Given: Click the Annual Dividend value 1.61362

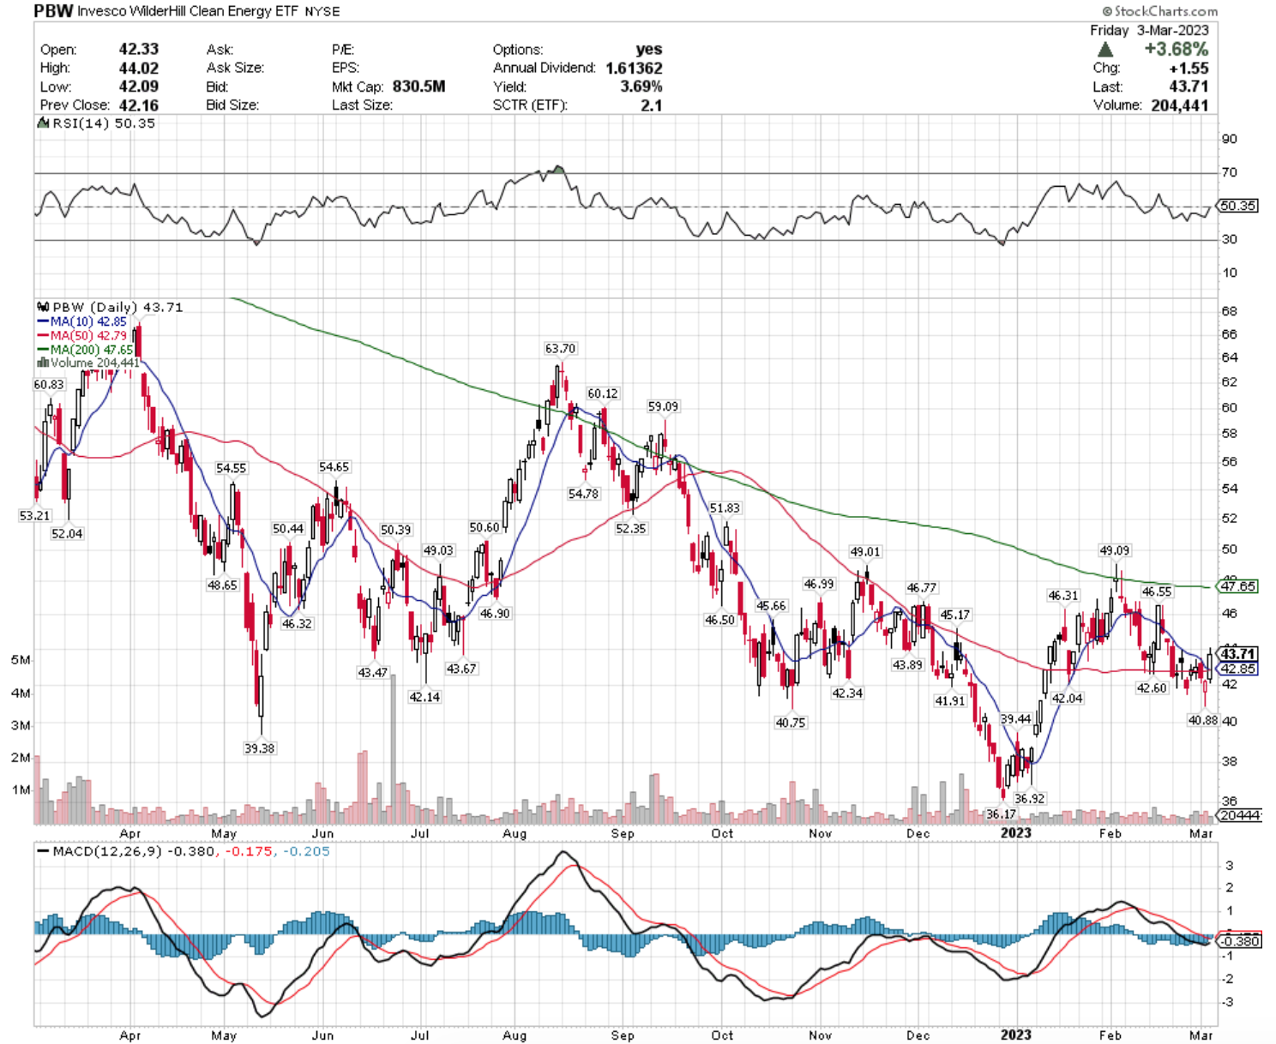Looking at the screenshot, I should (634, 68).
